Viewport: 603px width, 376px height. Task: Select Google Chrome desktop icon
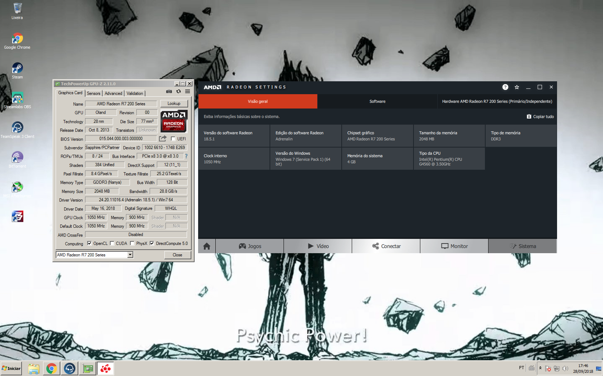[x=17, y=41]
